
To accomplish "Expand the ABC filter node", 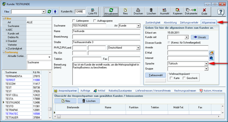I will point(6,30).
